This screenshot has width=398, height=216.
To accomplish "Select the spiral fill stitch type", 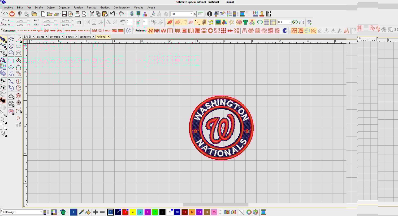I will coord(251,31).
